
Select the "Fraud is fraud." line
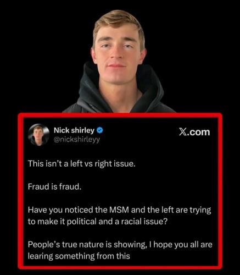[x=54, y=186]
